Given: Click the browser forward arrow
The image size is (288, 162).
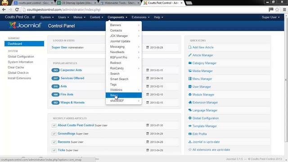Looking at the screenshot, I should point(10,9).
